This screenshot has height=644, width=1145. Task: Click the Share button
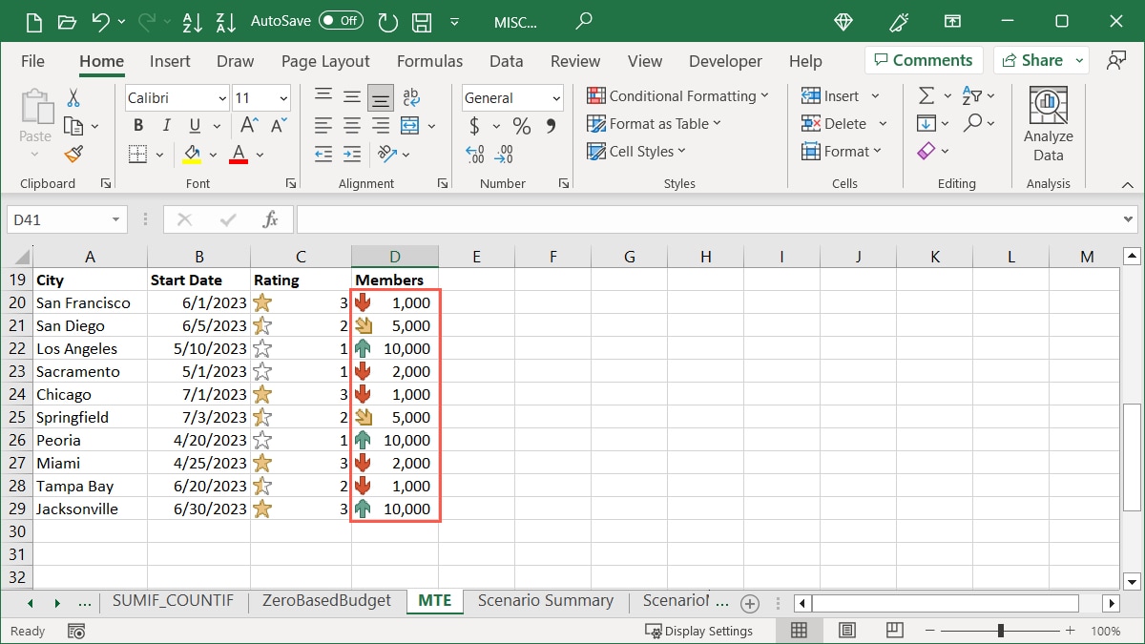pyautogui.click(x=1033, y=59)
